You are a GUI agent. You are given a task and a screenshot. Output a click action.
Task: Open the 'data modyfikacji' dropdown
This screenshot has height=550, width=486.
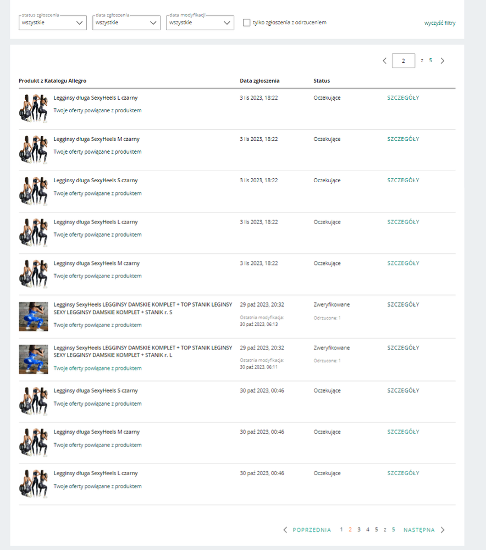200,23
